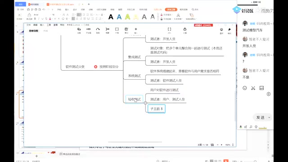Open the Tools menu in the mind map window

tap(49, 25)
